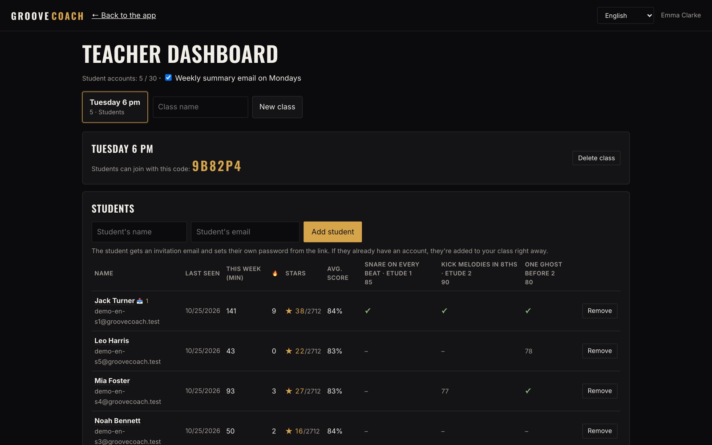The width and height of the screenshot is (712, 445).
Task: Click the Delete class button
Action: pos(596,158)
